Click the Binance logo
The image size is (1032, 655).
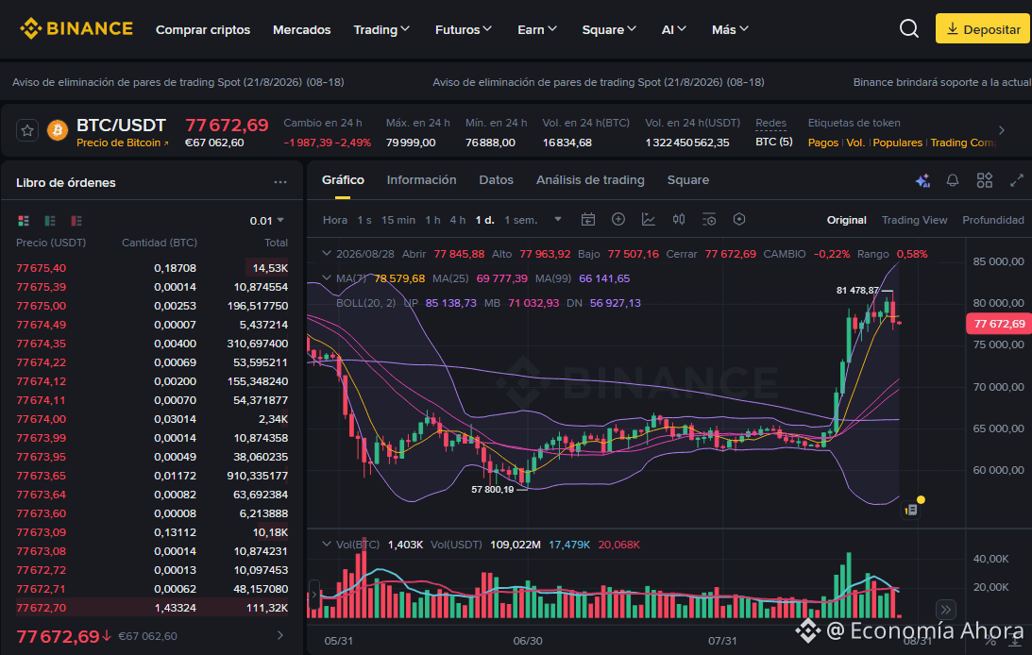tap(76, 29)
